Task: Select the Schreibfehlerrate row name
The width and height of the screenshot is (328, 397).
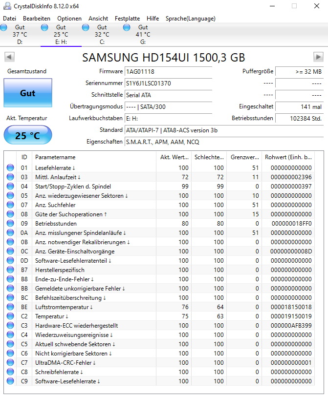Action: tap(59, 372)
